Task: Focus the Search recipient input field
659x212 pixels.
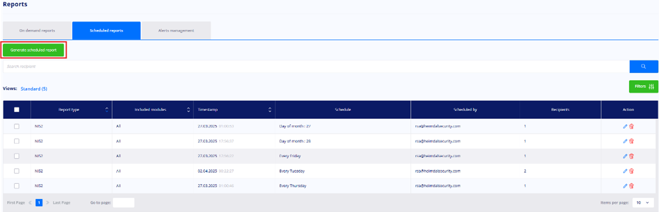Action: (x=316, y=67)
